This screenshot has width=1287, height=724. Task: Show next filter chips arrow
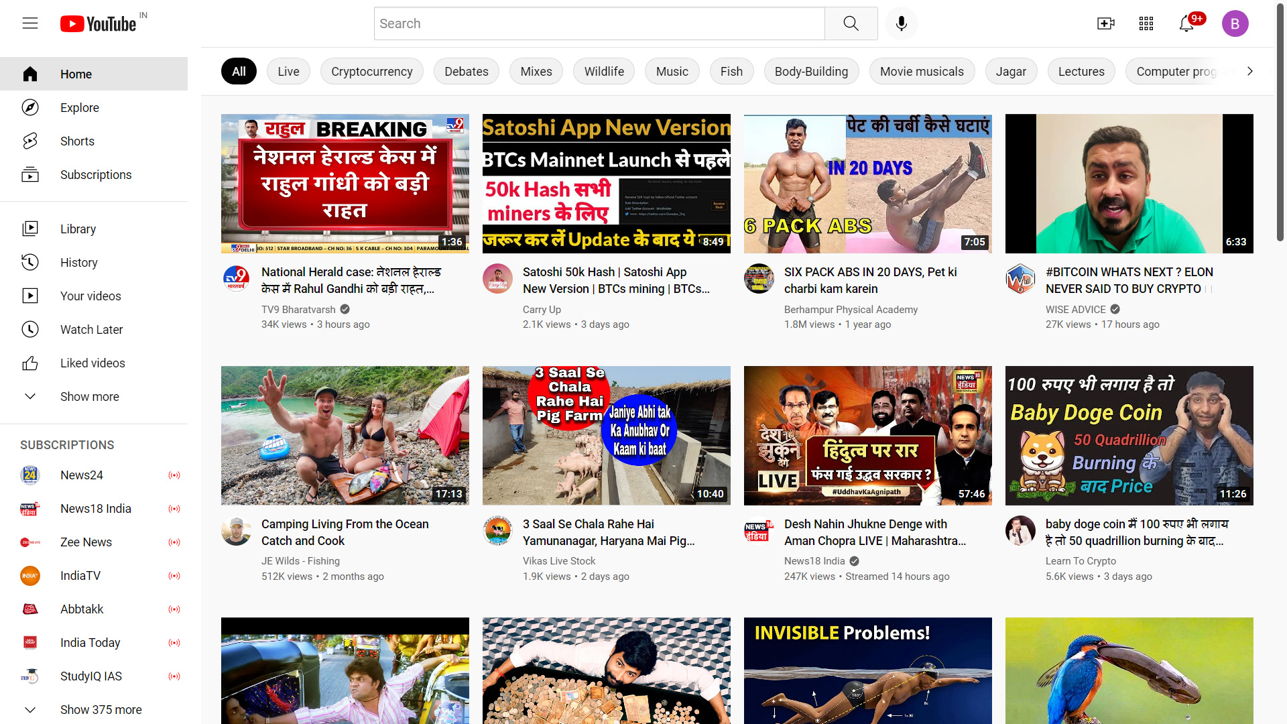(1250, 71)
